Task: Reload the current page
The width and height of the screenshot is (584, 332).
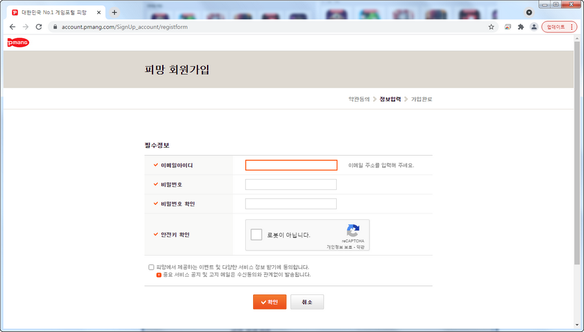Action: pos(39,27)
